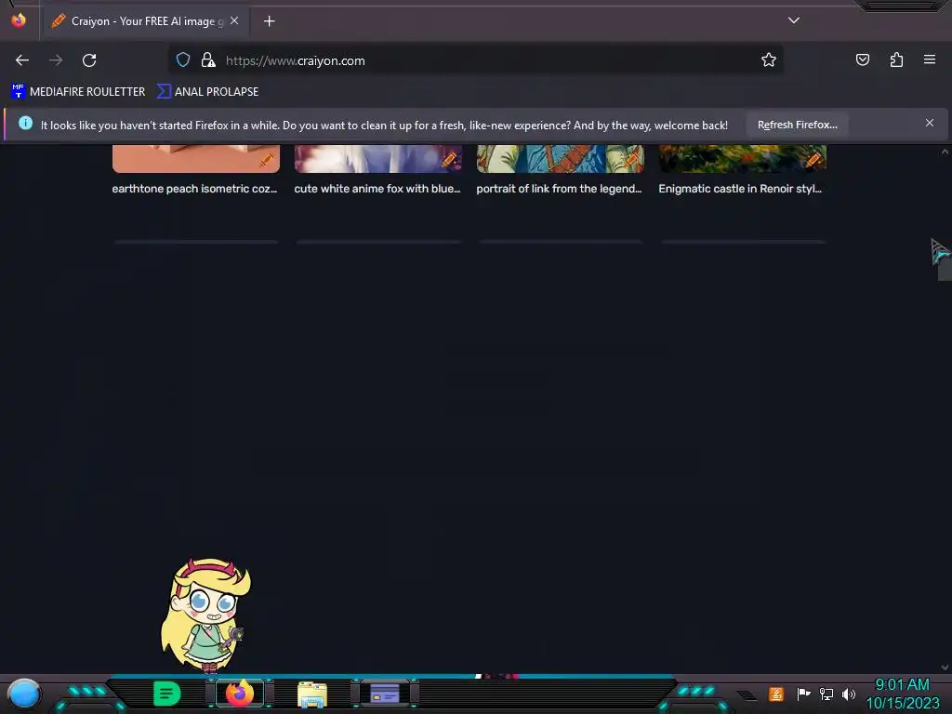
Task: Click crayon icon on anime fox image
Action: coord(449,160)
